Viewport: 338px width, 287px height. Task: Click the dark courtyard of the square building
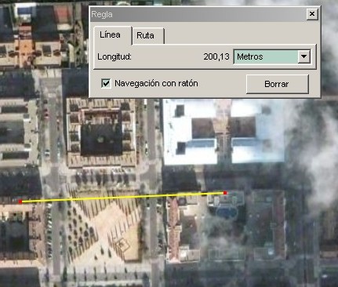[x=101, y=140]
